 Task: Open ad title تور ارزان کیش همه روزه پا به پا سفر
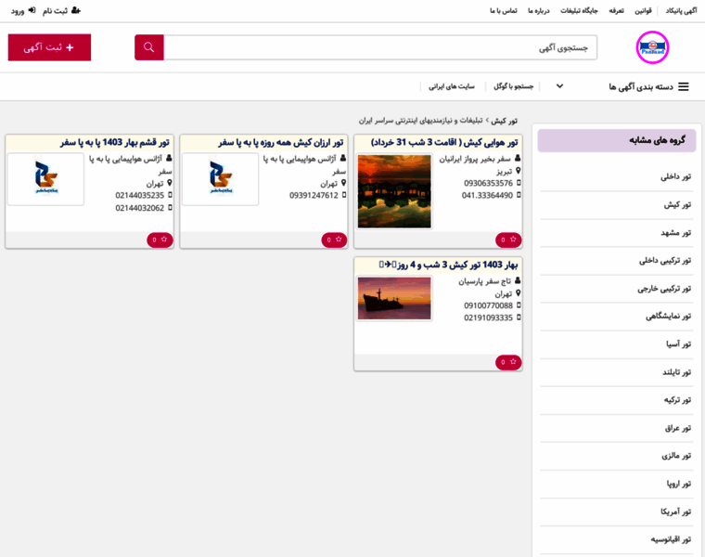point(281,143)
